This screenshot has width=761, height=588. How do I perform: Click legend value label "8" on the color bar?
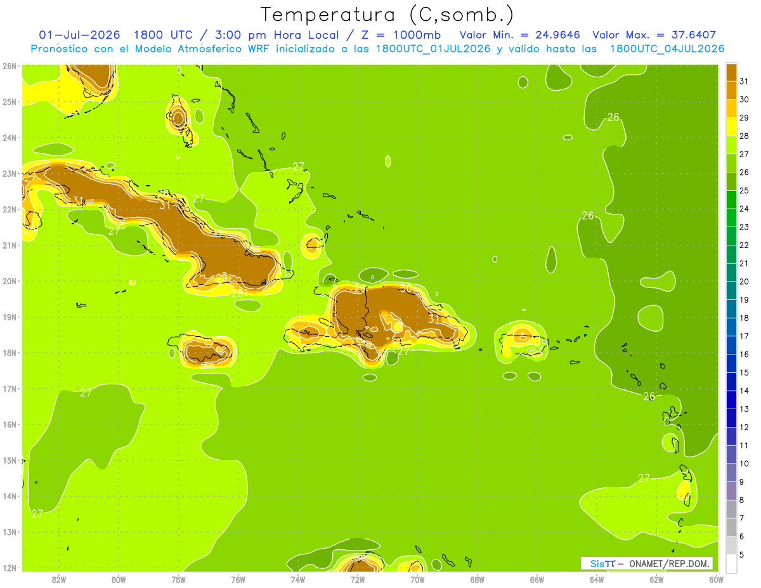742,500
